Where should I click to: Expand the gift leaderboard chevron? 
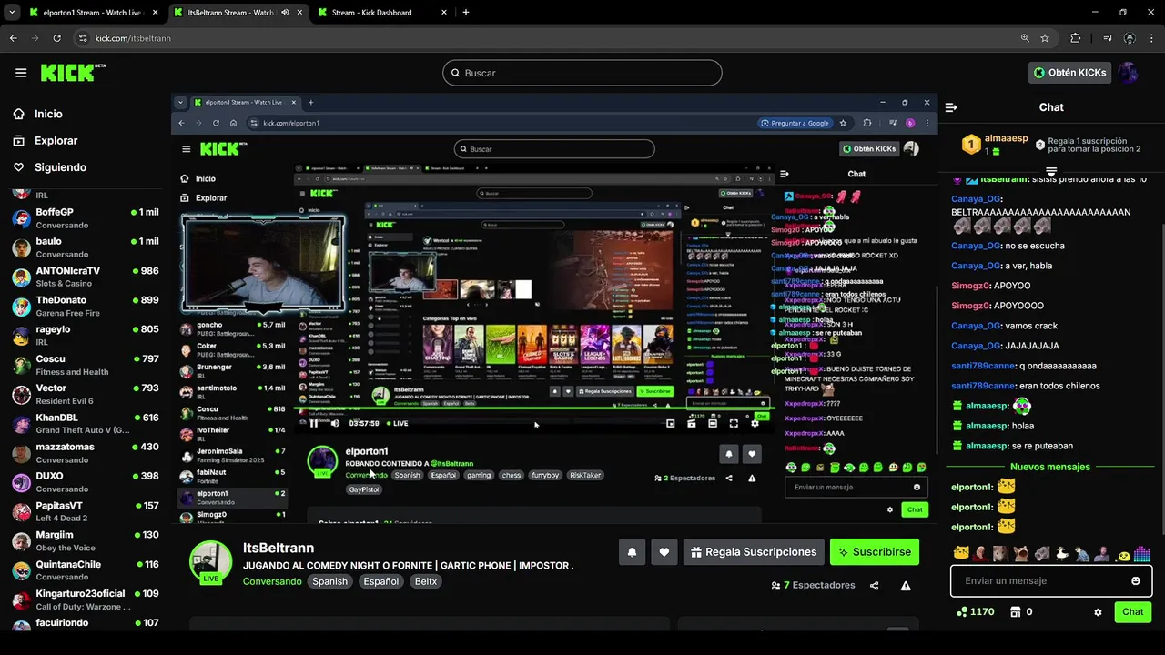tap(1051, 171)
